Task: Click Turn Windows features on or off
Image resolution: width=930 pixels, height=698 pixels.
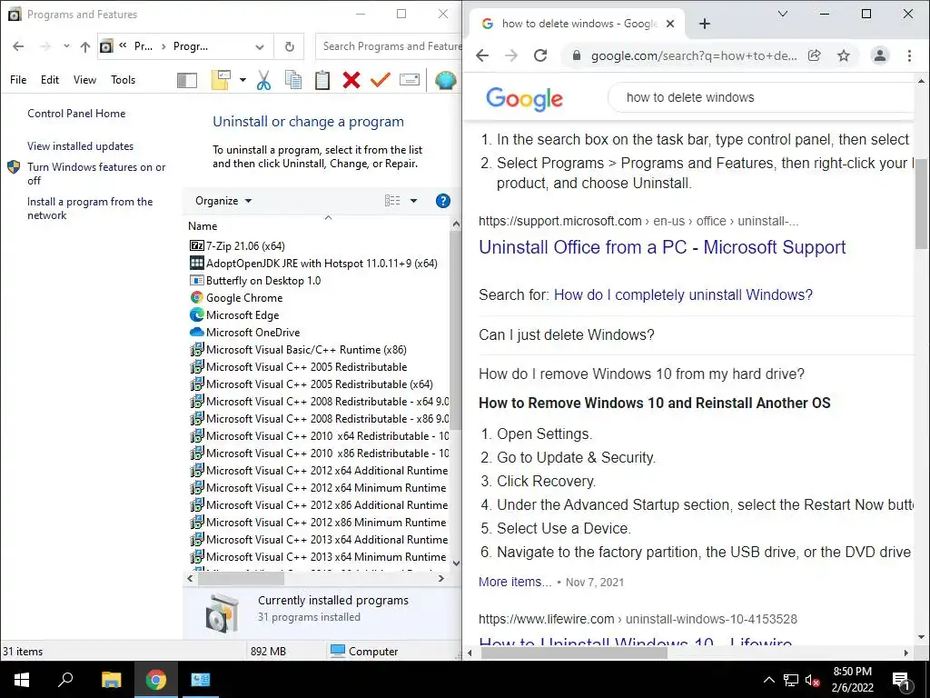Action: [x=96, y=174]
